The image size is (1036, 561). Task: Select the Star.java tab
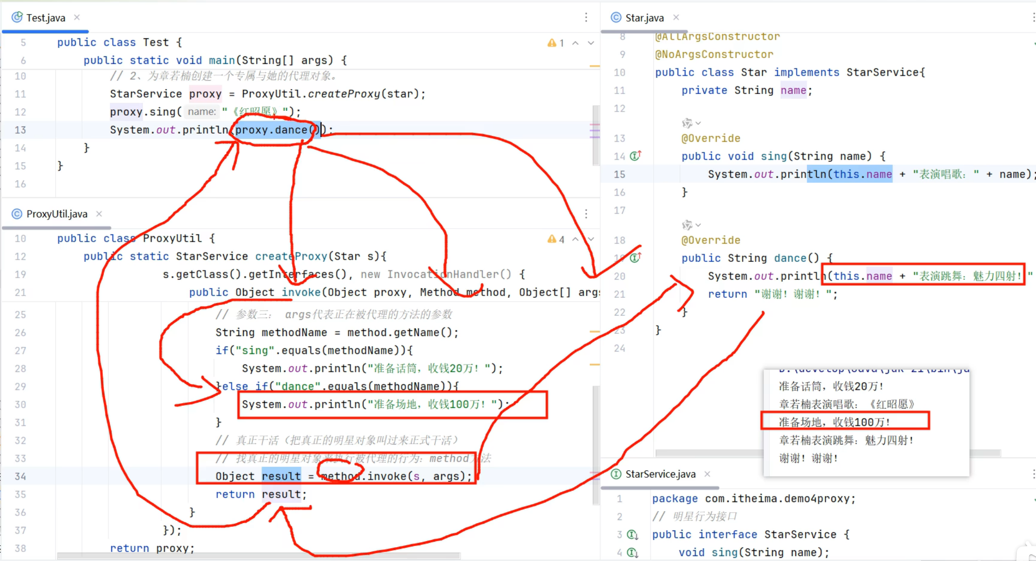pos(644,18)
